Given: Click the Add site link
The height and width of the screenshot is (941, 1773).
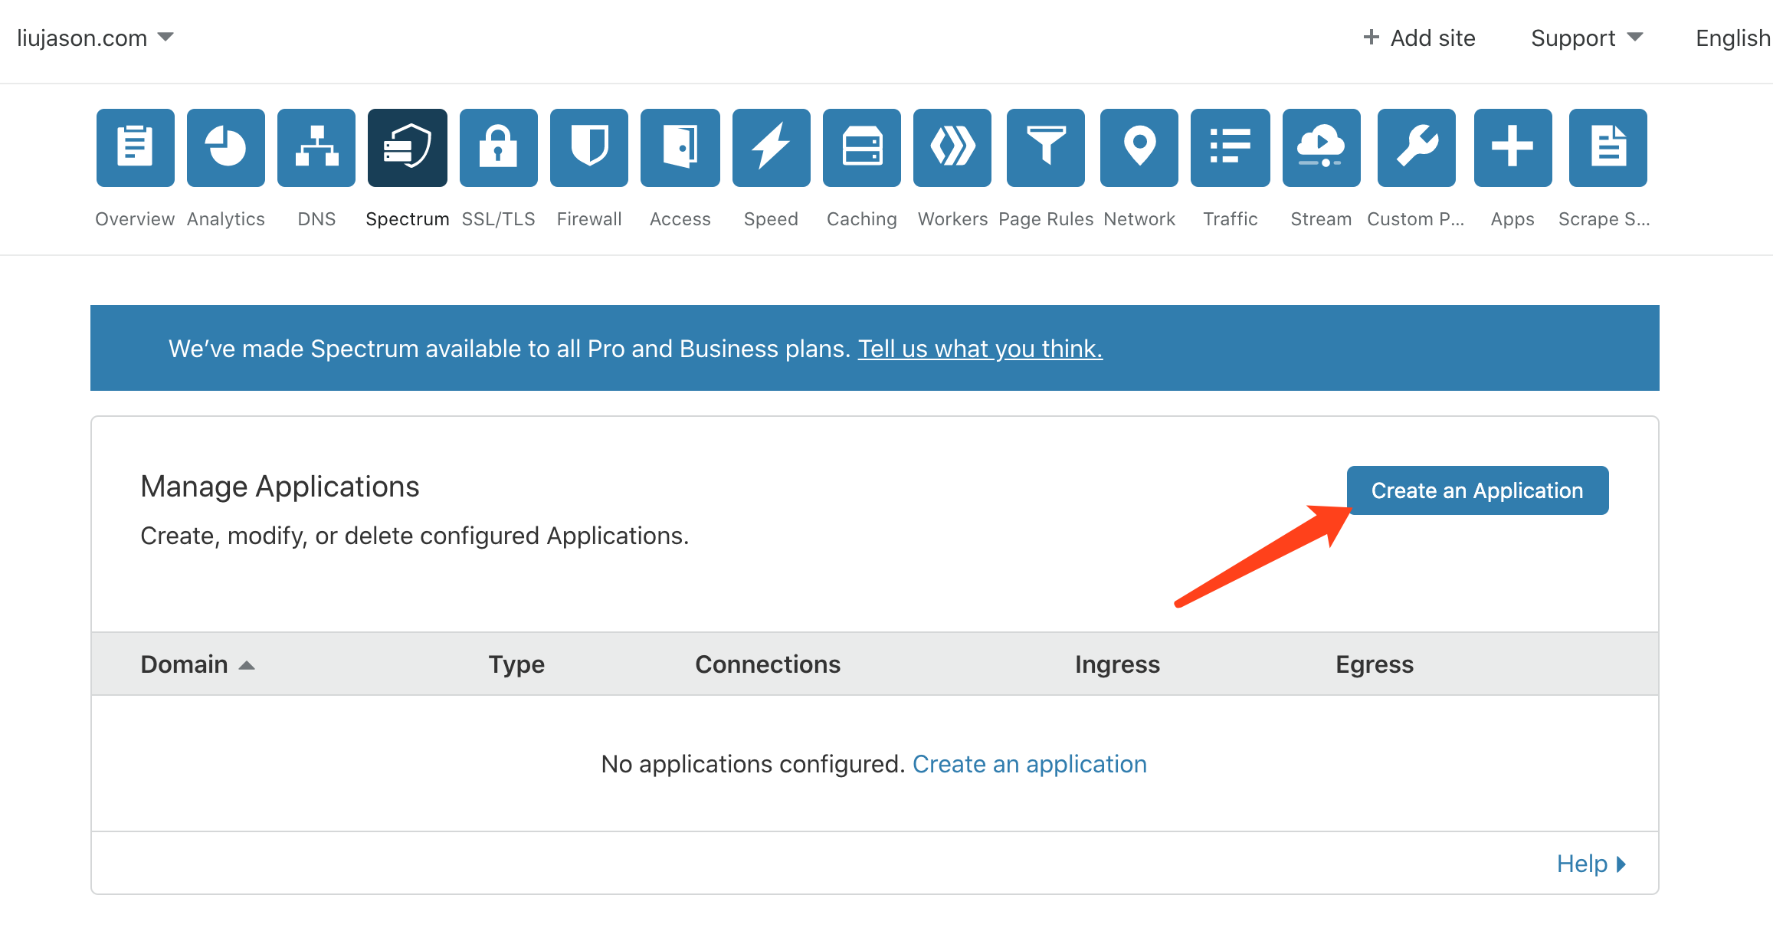Looking at the screenshot, I should tap(1420, 38).
